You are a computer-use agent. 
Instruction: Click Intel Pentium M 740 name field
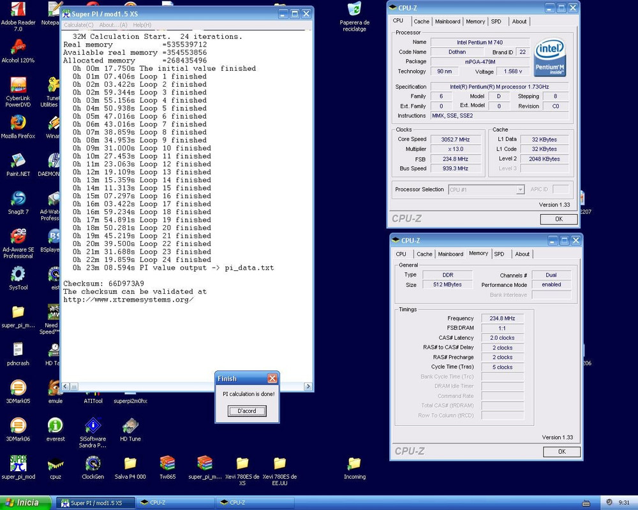480,42
